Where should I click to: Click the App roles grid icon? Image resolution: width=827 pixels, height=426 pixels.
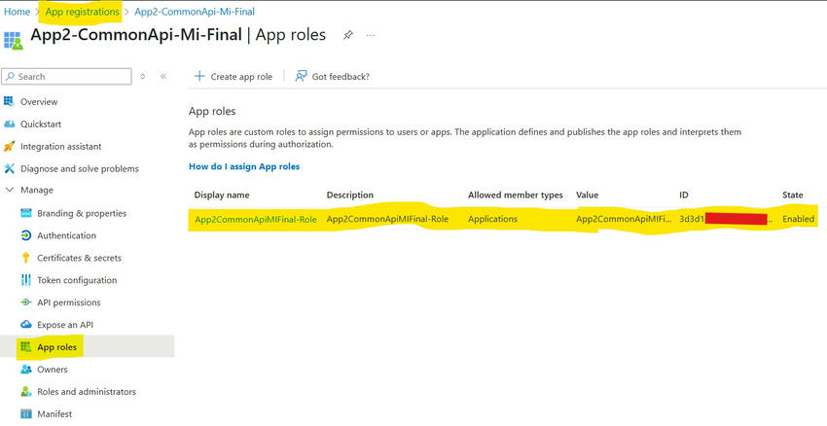click(26, 347)
